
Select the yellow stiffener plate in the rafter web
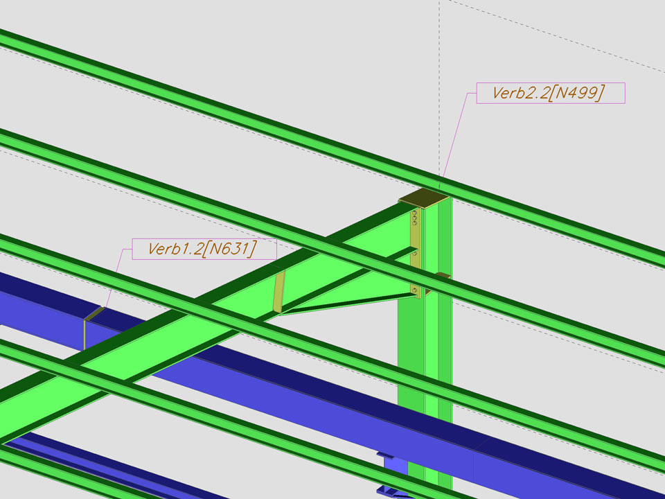click(x=278, y=291)
